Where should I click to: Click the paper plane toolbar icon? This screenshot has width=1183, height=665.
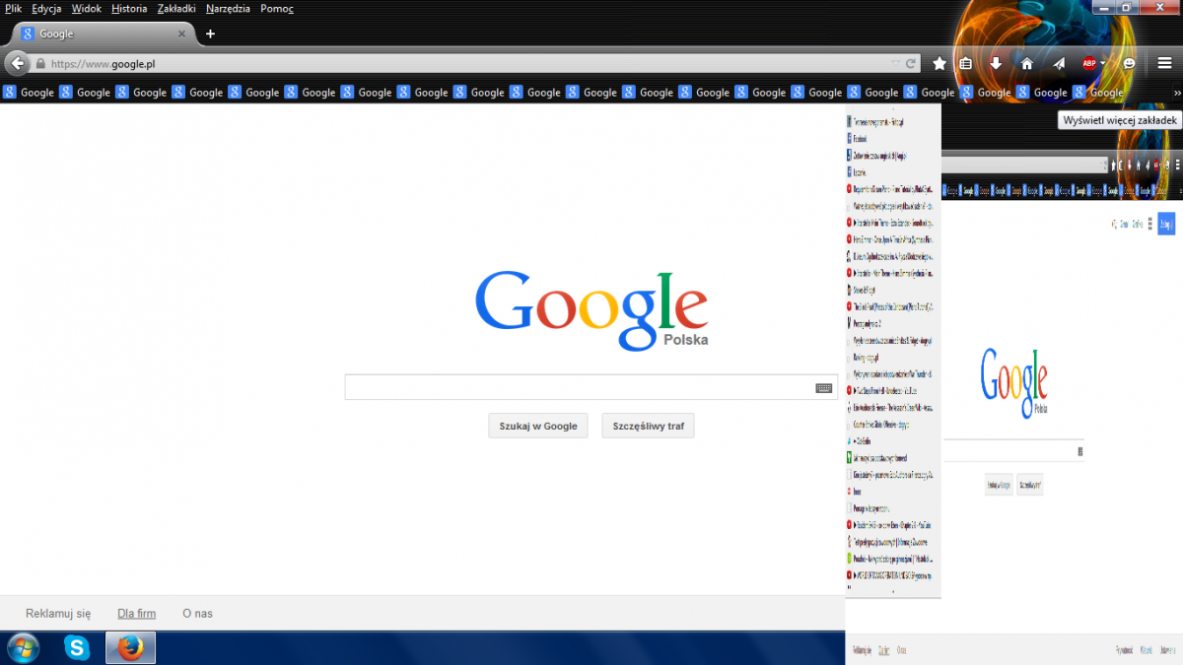[1059, 63]
